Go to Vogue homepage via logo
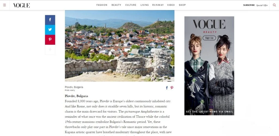This screenshot has width=279, height=136. click(x=22, y=5)
